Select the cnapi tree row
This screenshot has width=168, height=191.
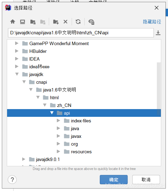tap(84, 82)
